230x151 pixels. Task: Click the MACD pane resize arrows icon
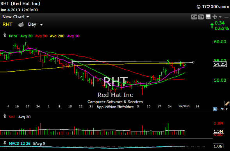(x=5, y=143)
